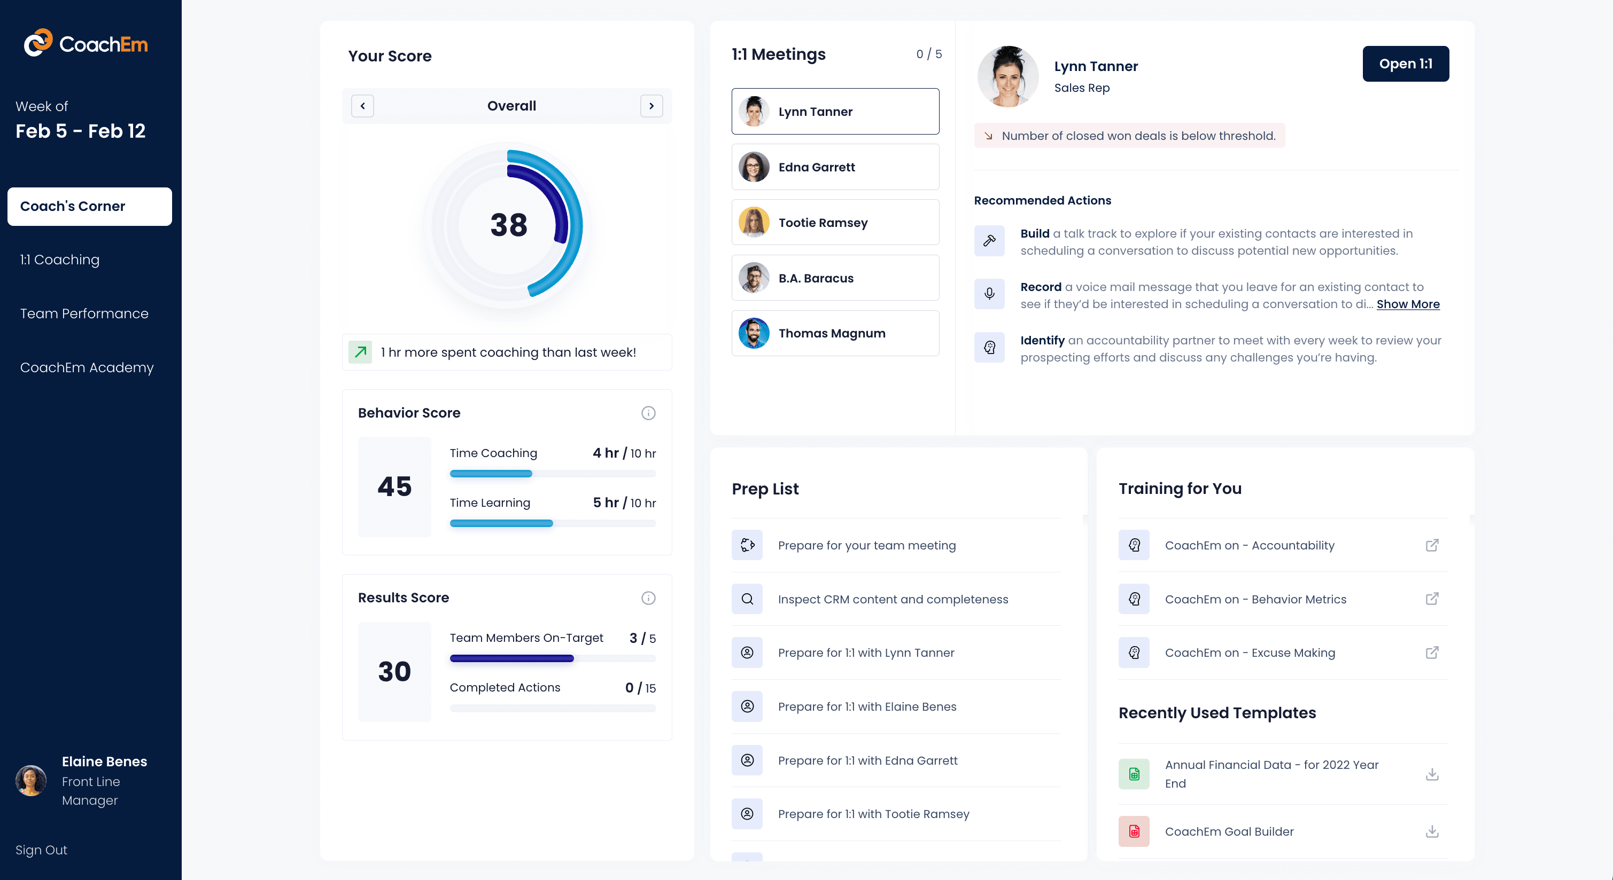Open Prepare for 1:1 with Lynn Tanner
The image size is (1613, 880).
pos(896,653)
